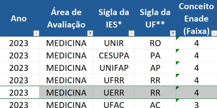Select the UNIFAP cell

[x=114, y=68]
